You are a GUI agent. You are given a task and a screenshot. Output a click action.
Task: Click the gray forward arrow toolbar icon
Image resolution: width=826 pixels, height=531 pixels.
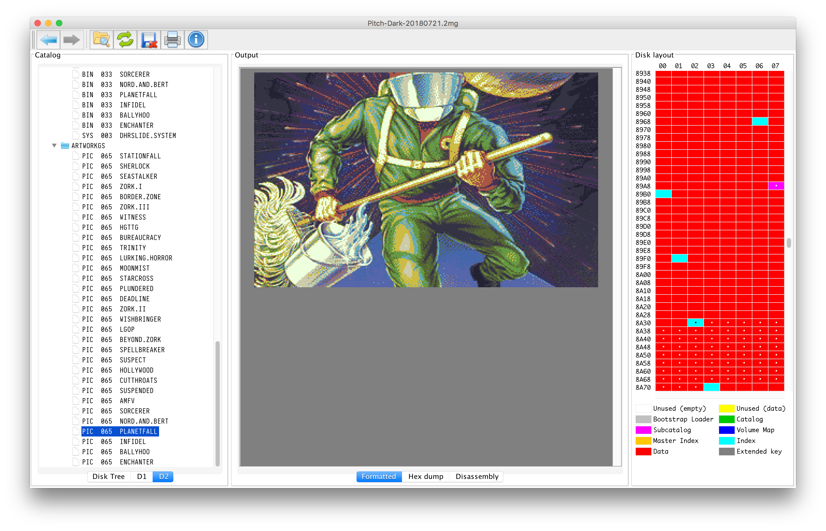click(x=72, y=40)
